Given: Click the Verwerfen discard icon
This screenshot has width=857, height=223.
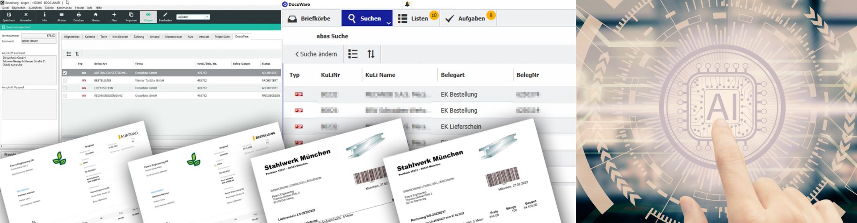Looking at the screenshot, I should pyautogui.click(x=26, y=15).
